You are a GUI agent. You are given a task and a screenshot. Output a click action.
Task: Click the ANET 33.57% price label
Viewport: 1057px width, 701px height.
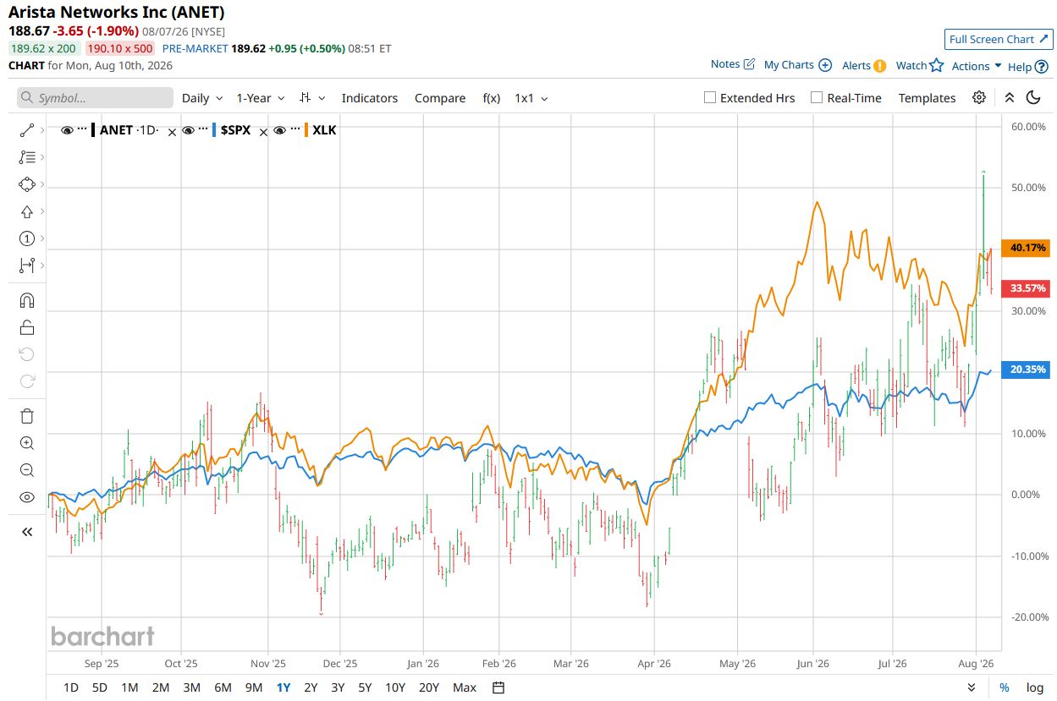point(1025,288)
